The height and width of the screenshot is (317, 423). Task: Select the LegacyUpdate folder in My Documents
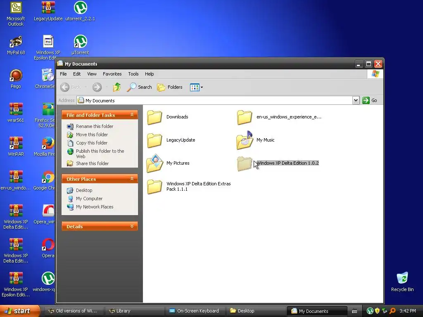tap(154, 140)
